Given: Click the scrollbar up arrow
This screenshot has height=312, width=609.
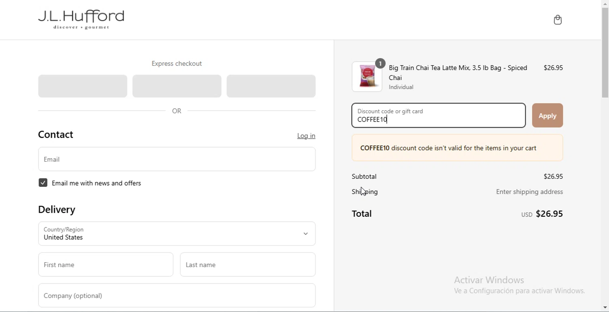Looking at the screenshot, I should pos(605,4).
